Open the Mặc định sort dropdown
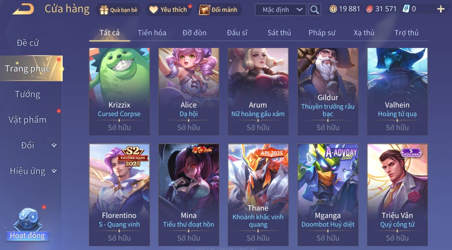The height and width of the screenshot is (250, 452). point(280,10)
